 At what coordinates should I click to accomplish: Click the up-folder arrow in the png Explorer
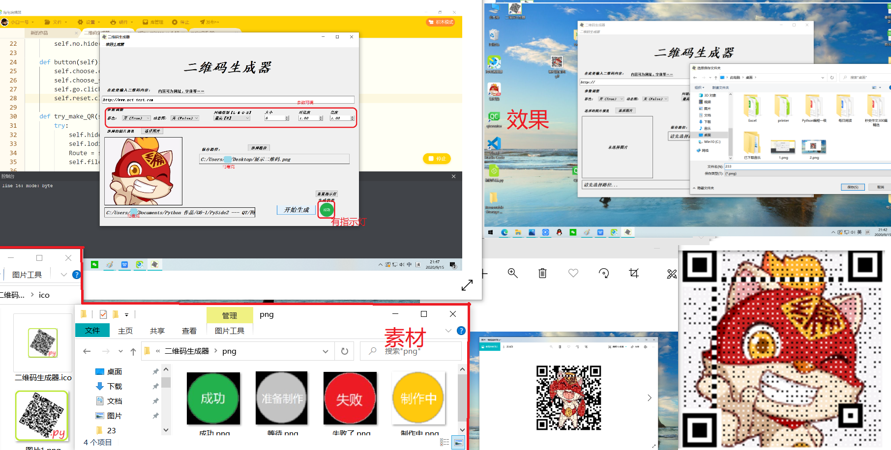pyautogui.click(x=133, y=351)
